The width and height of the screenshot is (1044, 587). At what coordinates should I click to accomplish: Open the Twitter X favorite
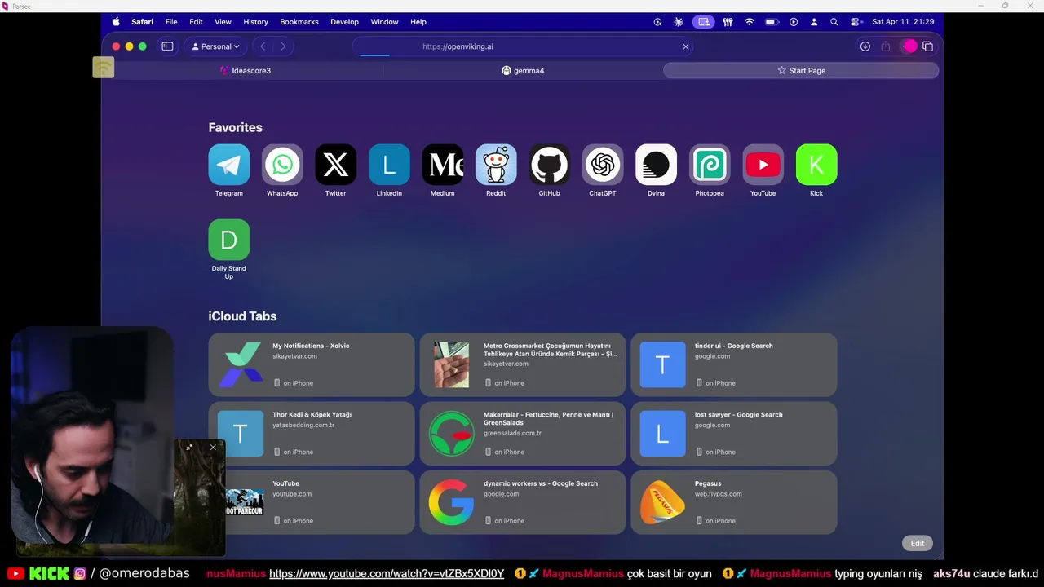click(x=335, y=165)
